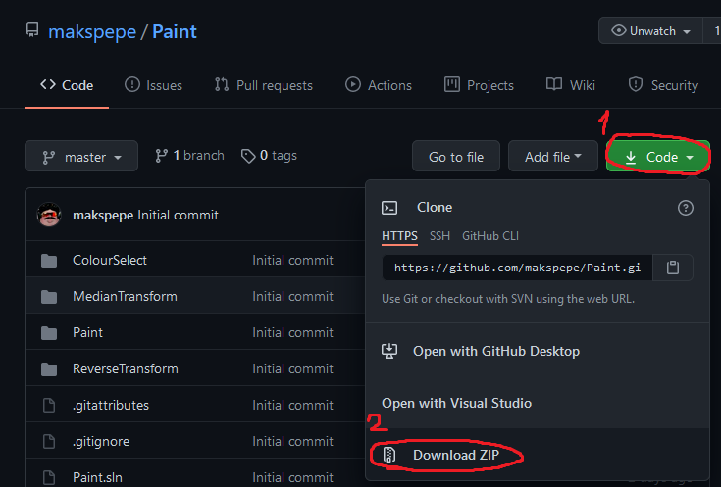Screen dimensions: 721x487
Task: Click the clone URL input field
Action: [517, 268]
